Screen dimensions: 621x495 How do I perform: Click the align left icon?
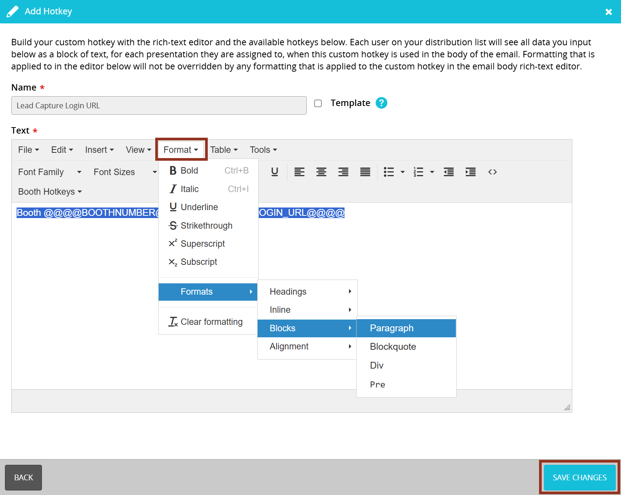299,172
